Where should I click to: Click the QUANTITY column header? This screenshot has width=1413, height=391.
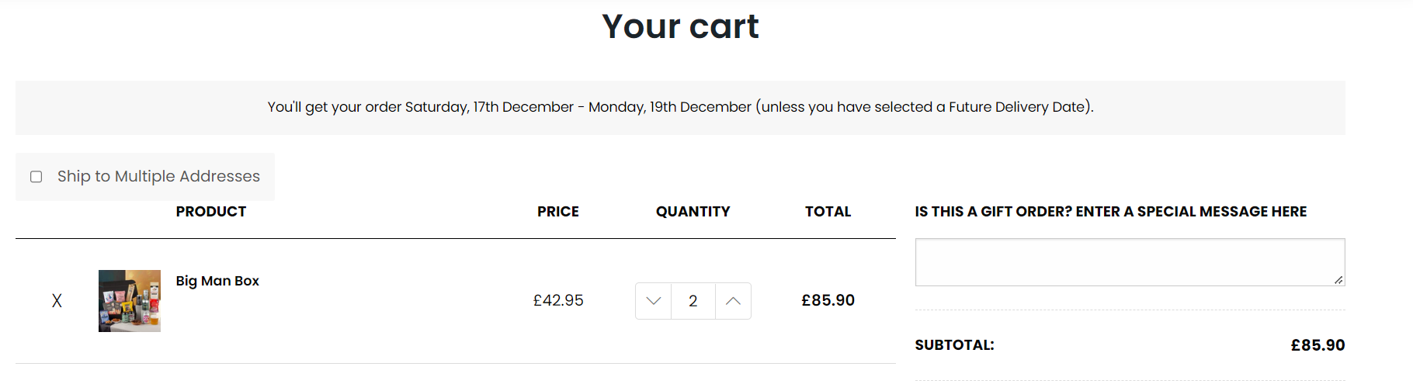click(693, 212)
